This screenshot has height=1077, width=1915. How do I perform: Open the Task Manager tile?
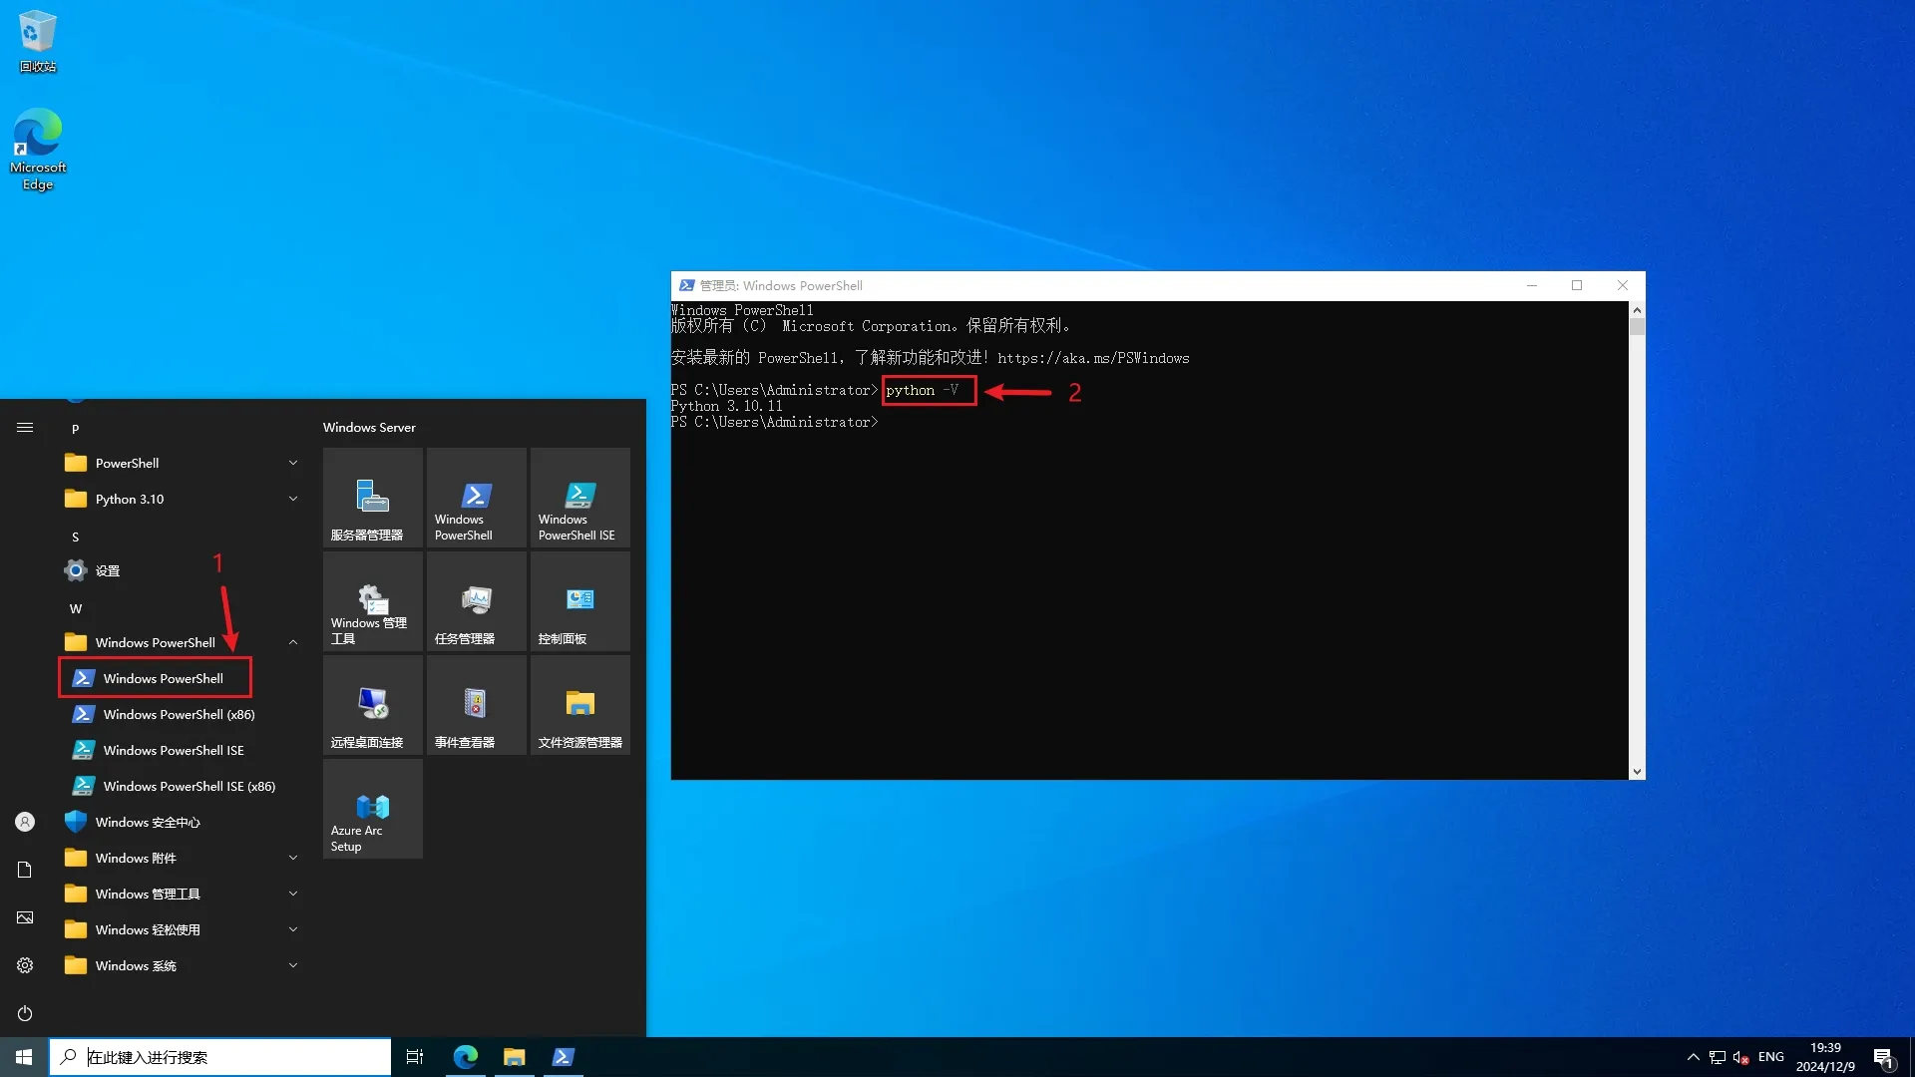click(x=476, y=600)
